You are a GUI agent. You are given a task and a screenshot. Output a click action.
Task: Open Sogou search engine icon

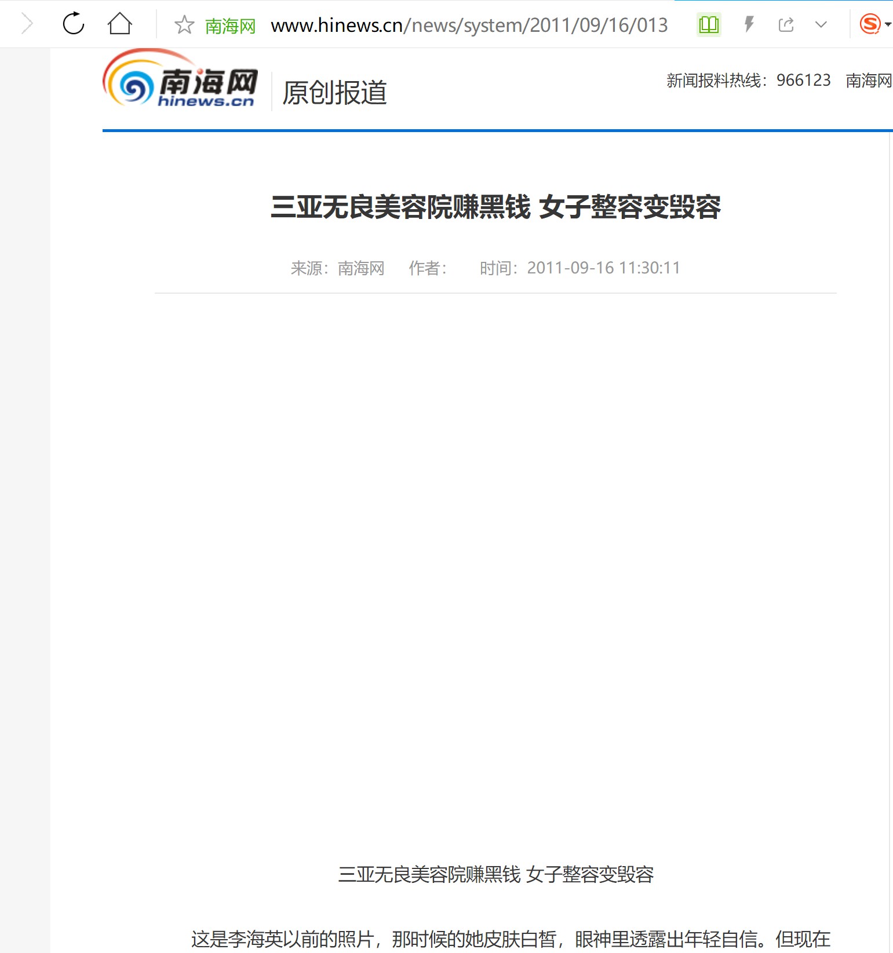click(870, 24)
